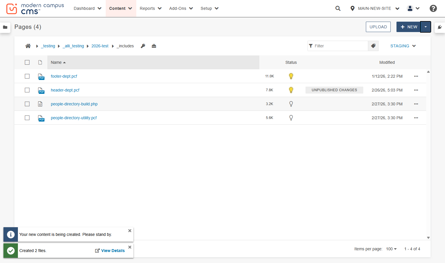445x263 pixels.
Task: Open the Reports menu
Action: (x=150, y=8)
